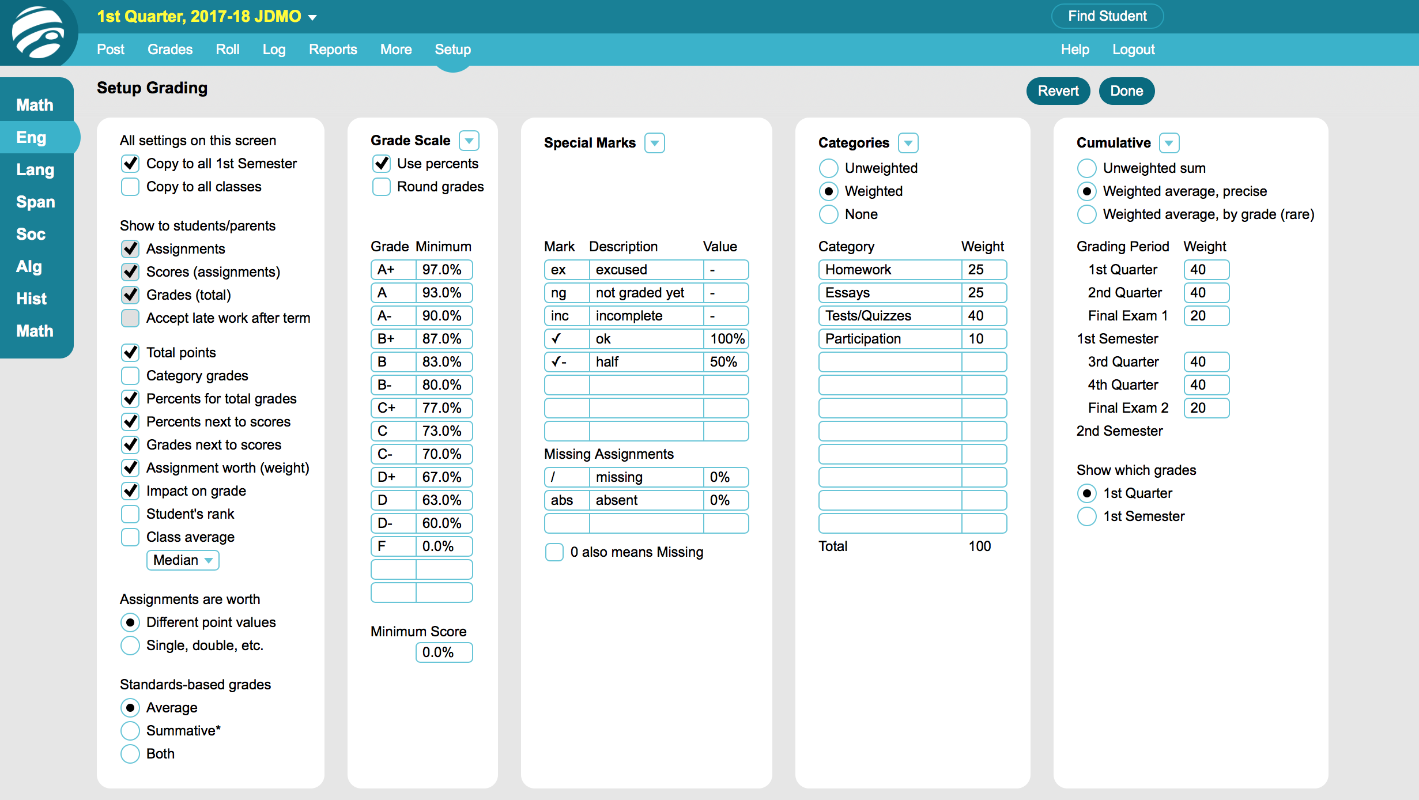Open the Median dropdown
The height and width of the screenshot is (800, 1419).
(182, 560)
